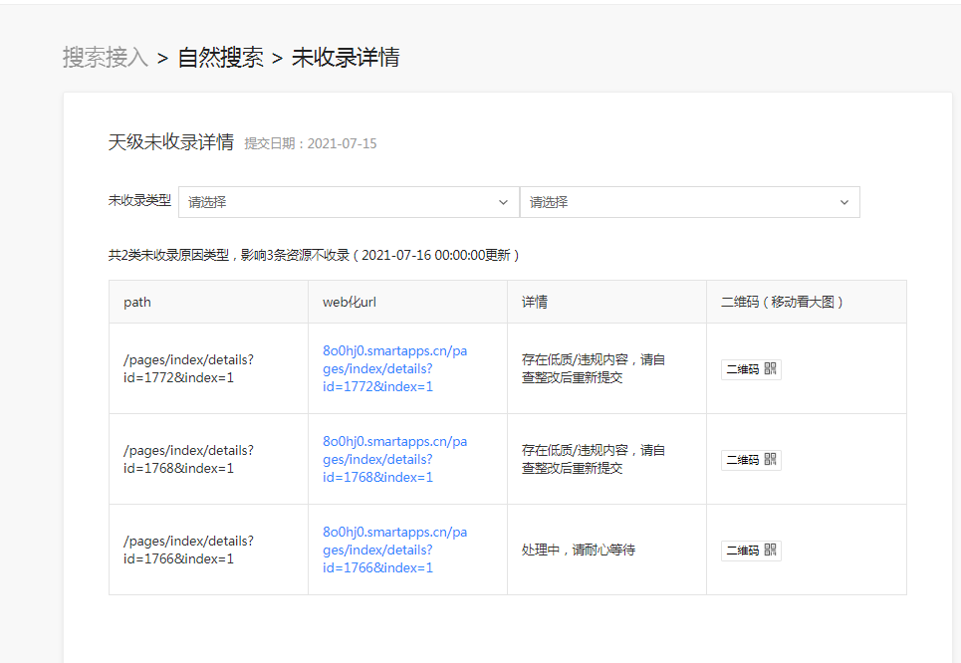The image size is (961, 663).
Task: Go to 自然搜索 breadcrumb
Action: 221,58
